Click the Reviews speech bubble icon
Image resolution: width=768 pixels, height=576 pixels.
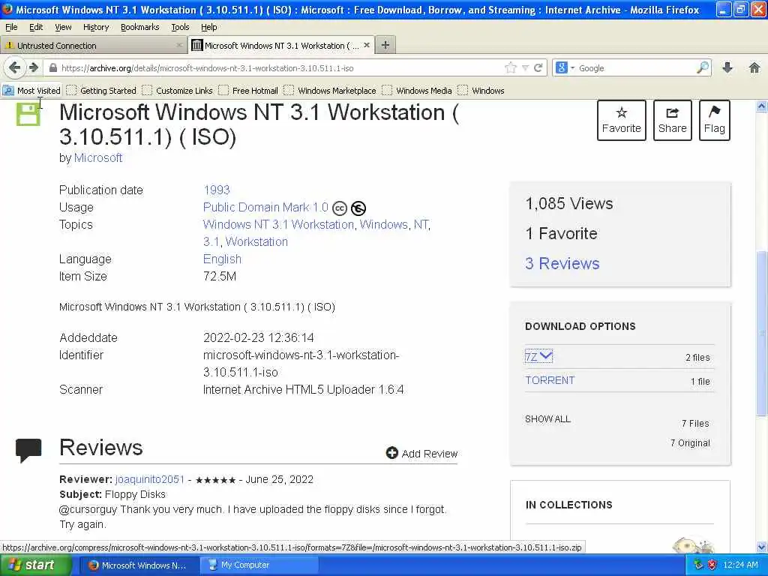pos(28,450)
